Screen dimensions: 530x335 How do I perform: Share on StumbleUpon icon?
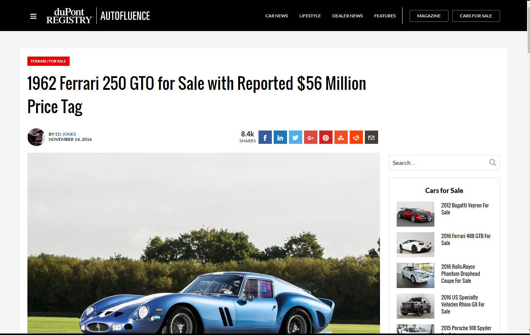click(x=341, y=138)
